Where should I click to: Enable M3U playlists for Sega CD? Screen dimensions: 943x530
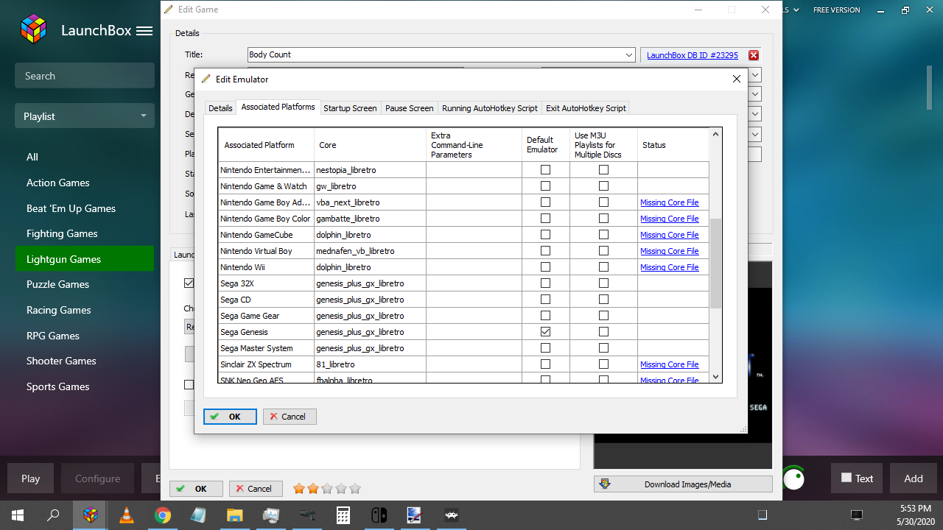[x=603, y=300]
